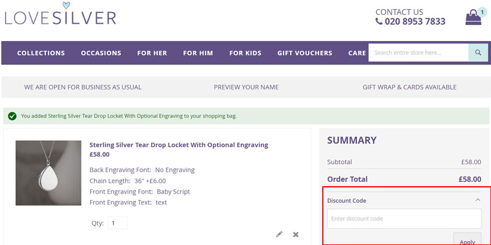Open the Sterling Silver Tear Drop Locket link
This screenshot has width=491, height=245.
(x=179, y=145)
